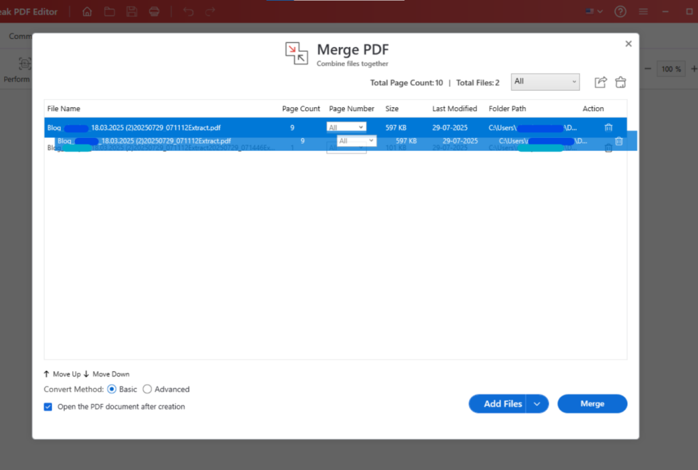Click the Home icon in the toolbar
The image size is (698, 470).
87,11
